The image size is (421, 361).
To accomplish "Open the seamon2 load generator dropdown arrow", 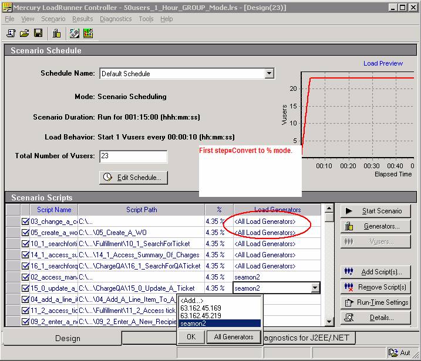I will pyautogui.click(x=315, y=288).
